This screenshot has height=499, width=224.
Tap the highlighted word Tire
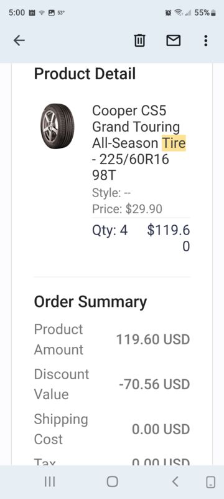(x=174, y=143)
